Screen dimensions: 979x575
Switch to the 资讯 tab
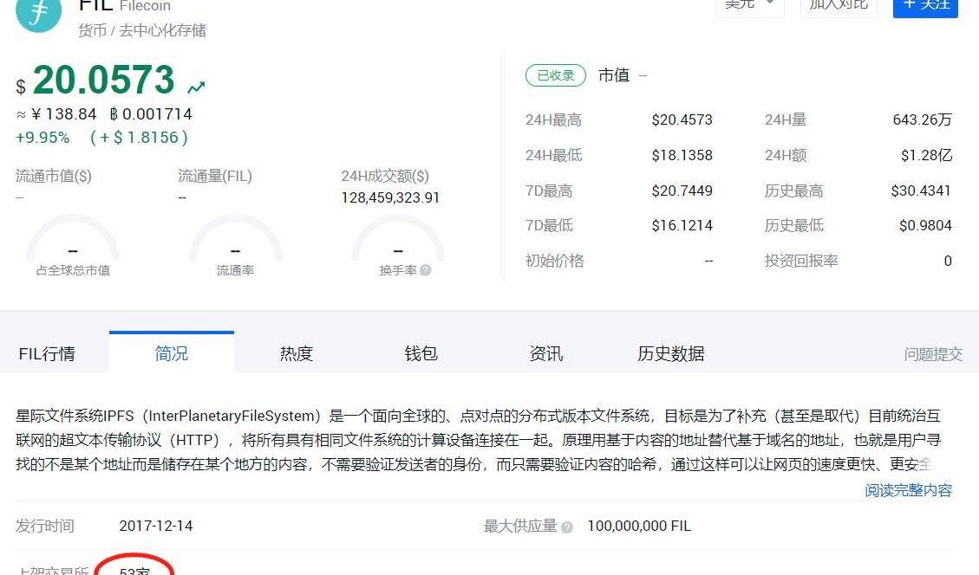coord(546,353)
